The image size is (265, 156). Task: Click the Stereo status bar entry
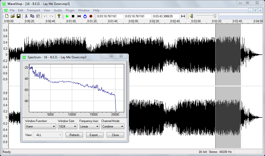point(213,152)
